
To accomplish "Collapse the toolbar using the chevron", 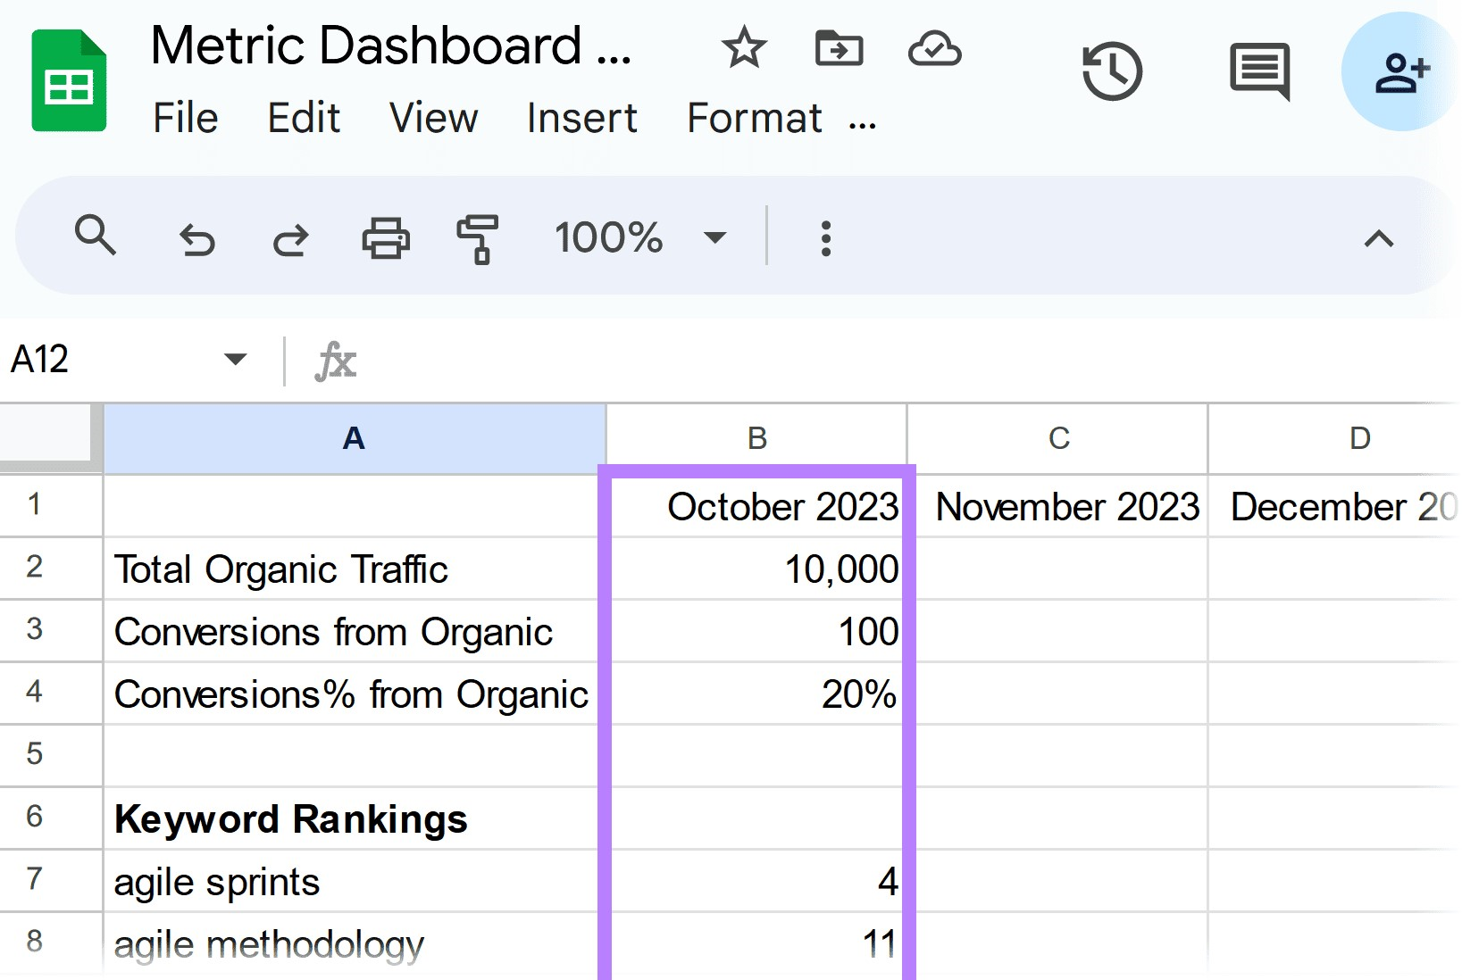I will 1379,238.
